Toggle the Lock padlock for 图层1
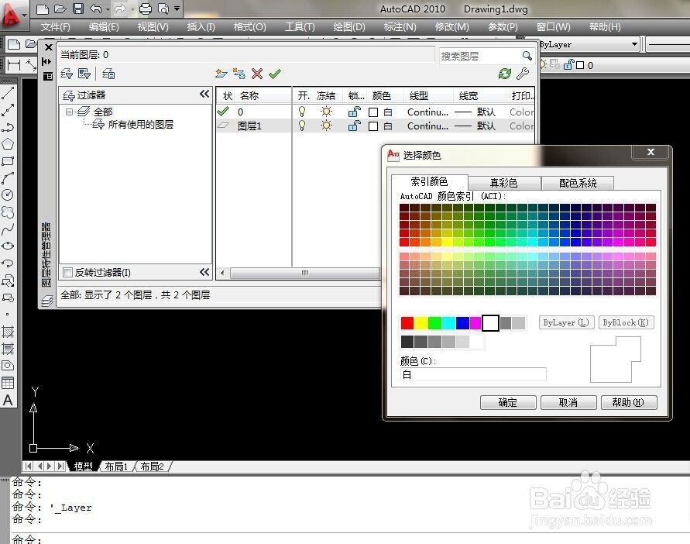 pos(354,126)
